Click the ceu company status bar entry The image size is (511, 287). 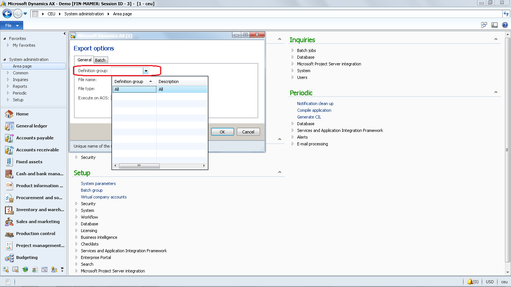pos(504,282)
